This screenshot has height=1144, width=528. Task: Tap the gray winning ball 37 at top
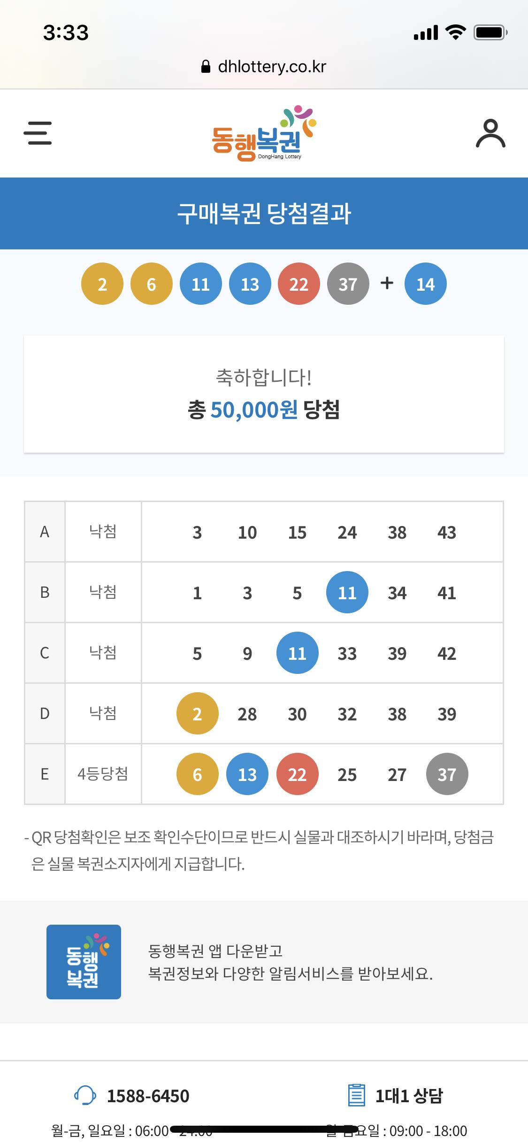click(348, 284)
